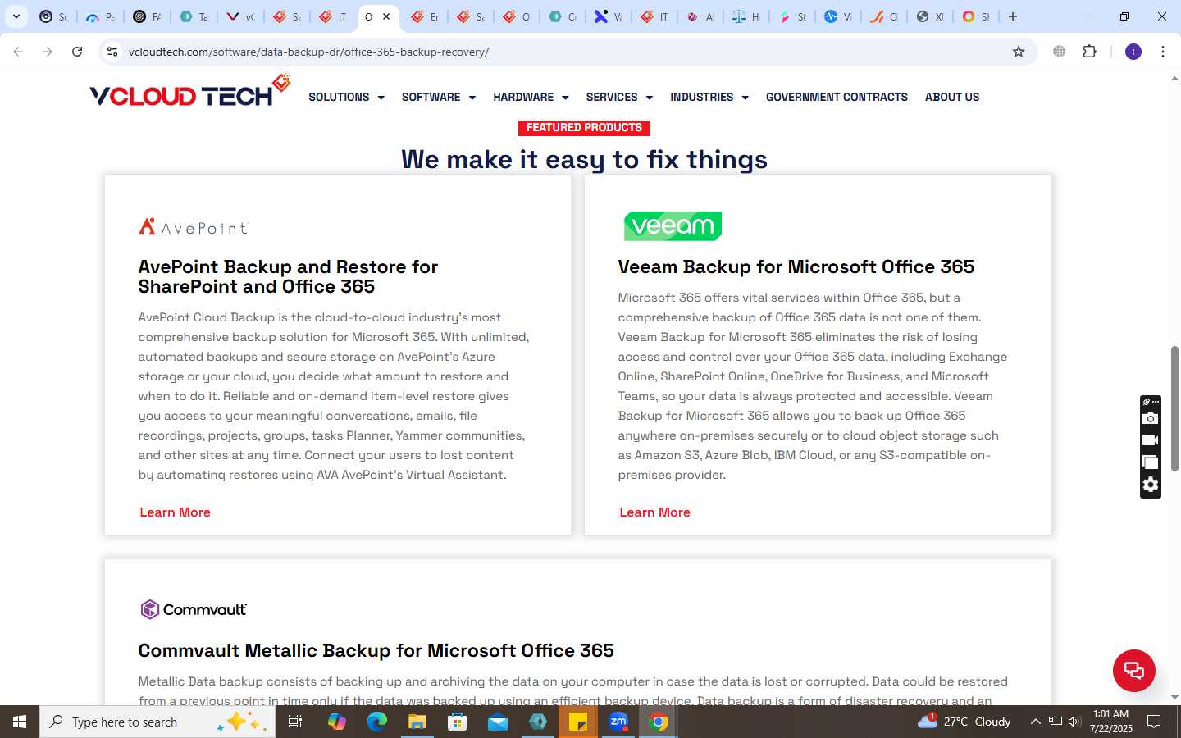Open Task View on the taskbar
1181x738 pixels.
[x=295, y=722]
